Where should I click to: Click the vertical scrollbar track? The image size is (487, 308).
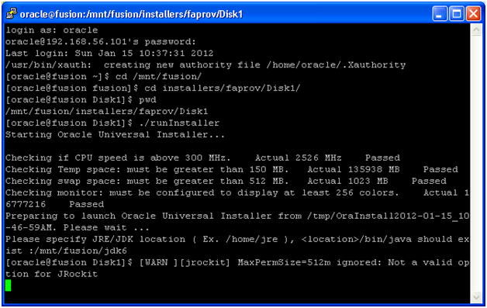pos(476,164)
